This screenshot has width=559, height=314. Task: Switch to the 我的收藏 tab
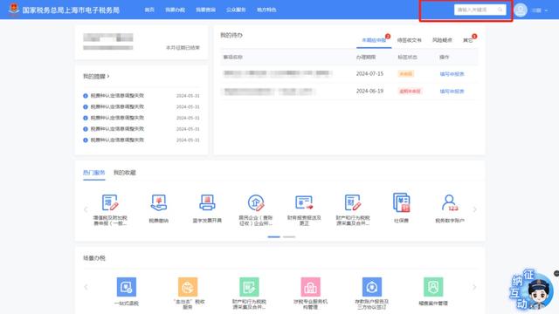tap(125, 173)
